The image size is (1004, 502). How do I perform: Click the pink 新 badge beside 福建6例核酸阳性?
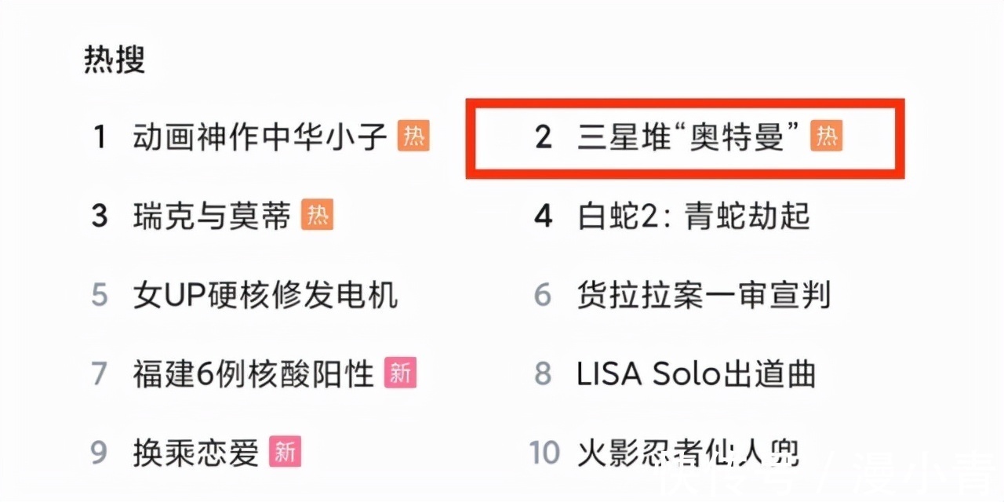pos(400,373)
